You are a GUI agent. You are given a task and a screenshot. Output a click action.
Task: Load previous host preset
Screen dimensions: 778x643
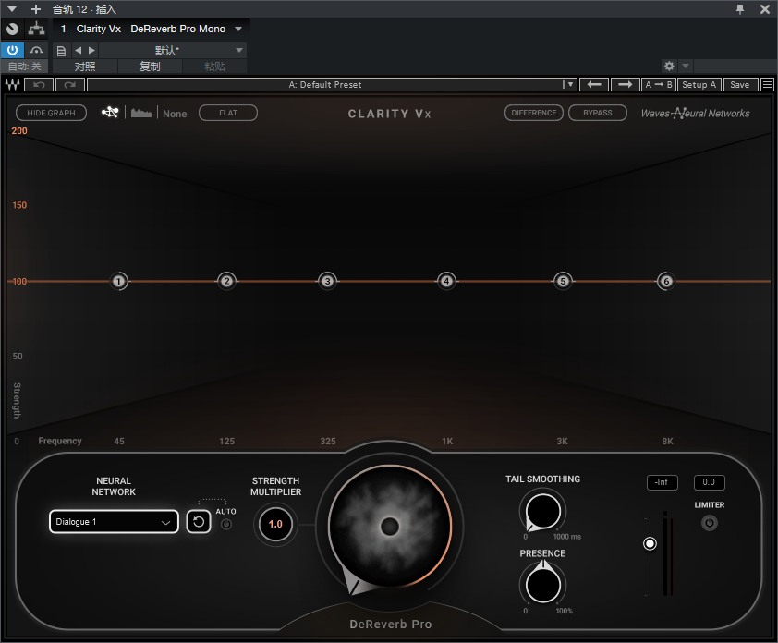(x=78, y=50)
